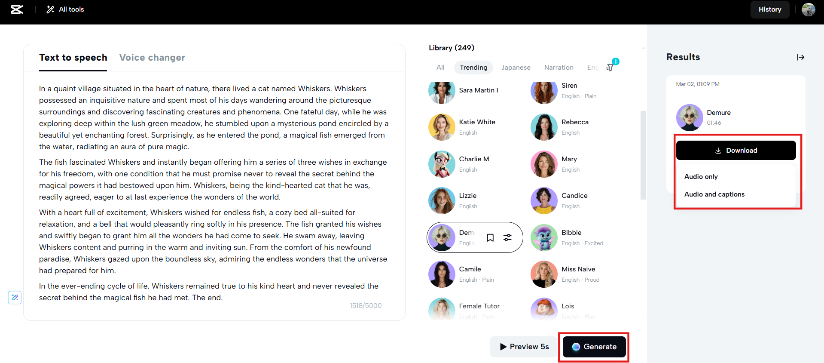Click the Demure result avatar
824x363 pixels.
(x=690, y=117)
